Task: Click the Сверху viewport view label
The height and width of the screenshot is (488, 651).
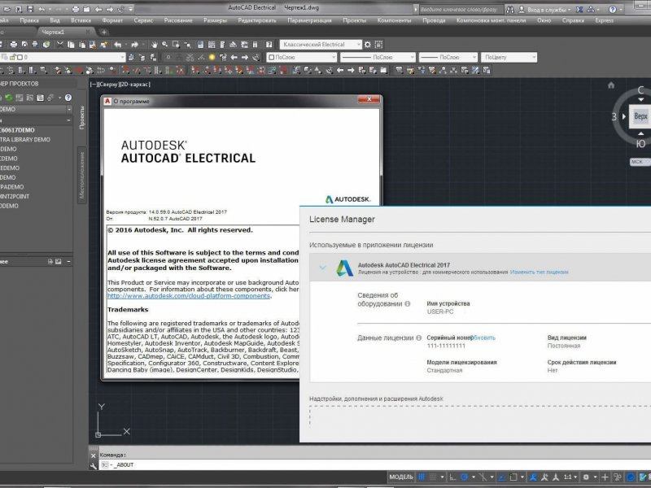Action: (110, 85)
